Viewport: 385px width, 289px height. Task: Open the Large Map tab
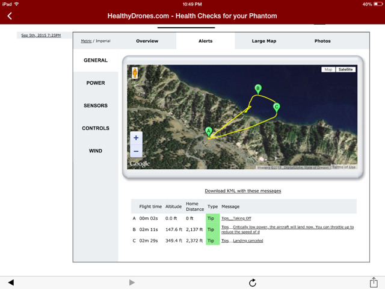pos(264,41)
